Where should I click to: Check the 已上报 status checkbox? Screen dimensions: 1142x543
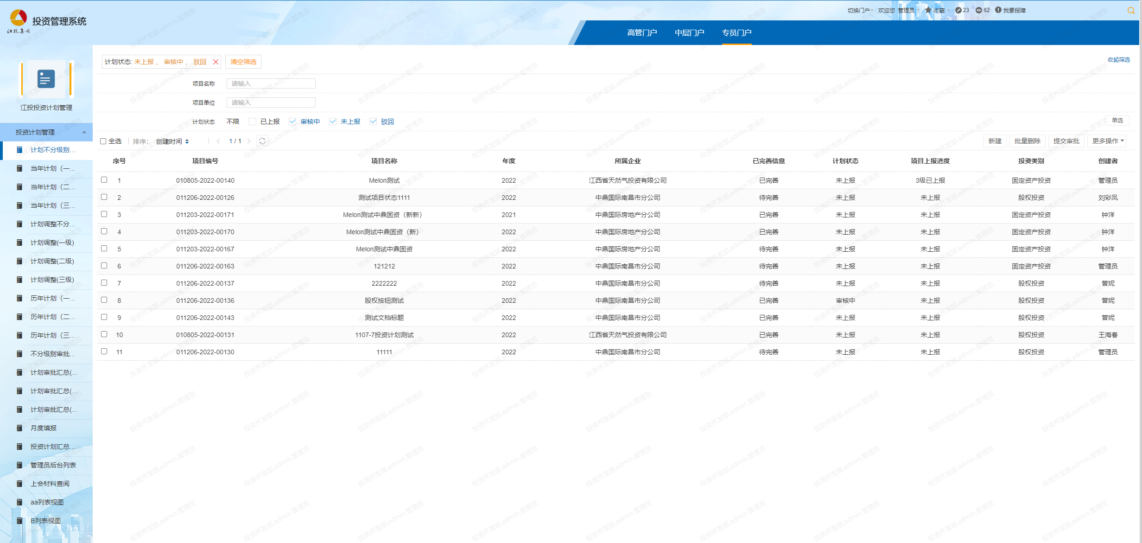tap(253, 121)
